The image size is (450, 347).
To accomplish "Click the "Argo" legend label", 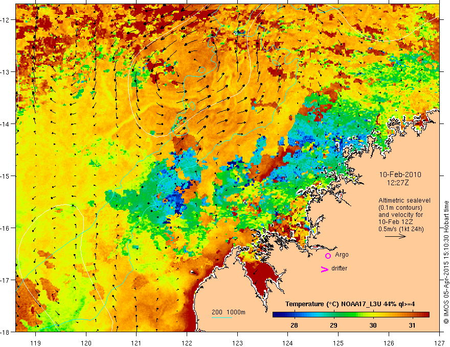I will click(x=342, y=255).
